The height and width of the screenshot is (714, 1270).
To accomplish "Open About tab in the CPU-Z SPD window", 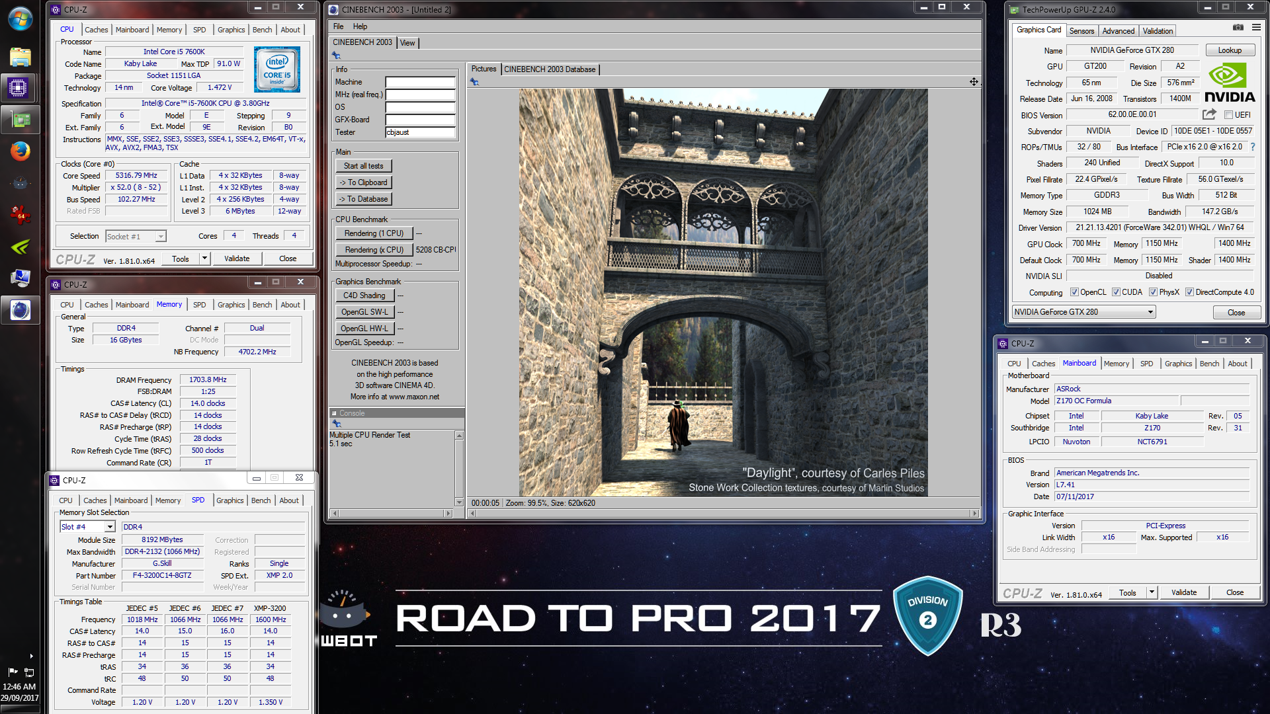I will pyautogui.click(x=288, y=500).
